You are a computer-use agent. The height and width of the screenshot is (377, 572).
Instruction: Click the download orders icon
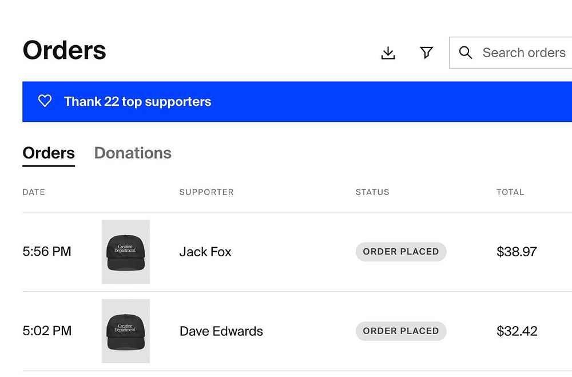(388, 53)
